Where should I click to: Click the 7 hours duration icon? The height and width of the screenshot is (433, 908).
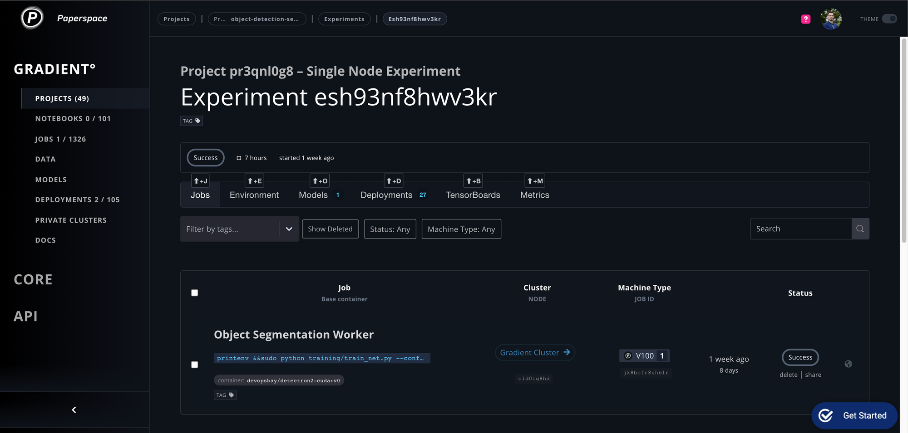tap(239, 158)
